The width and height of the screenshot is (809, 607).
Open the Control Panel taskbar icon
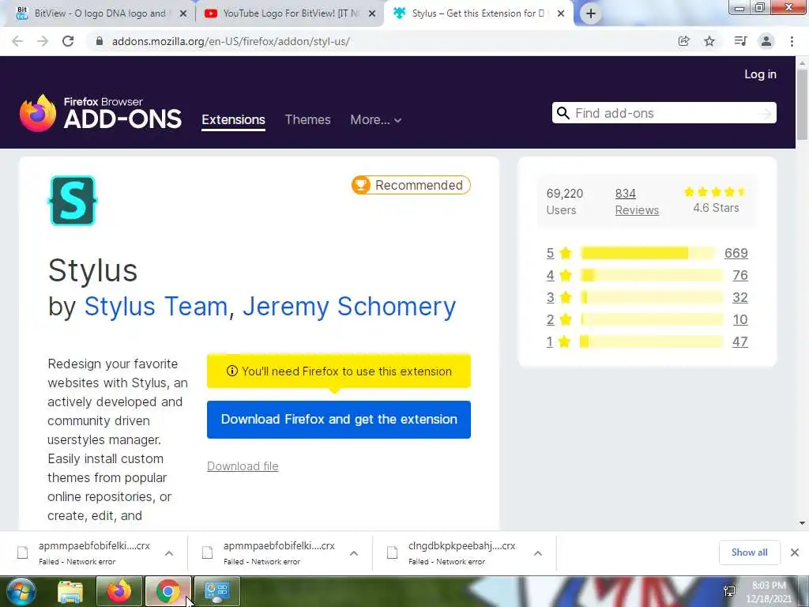point(216,591)
